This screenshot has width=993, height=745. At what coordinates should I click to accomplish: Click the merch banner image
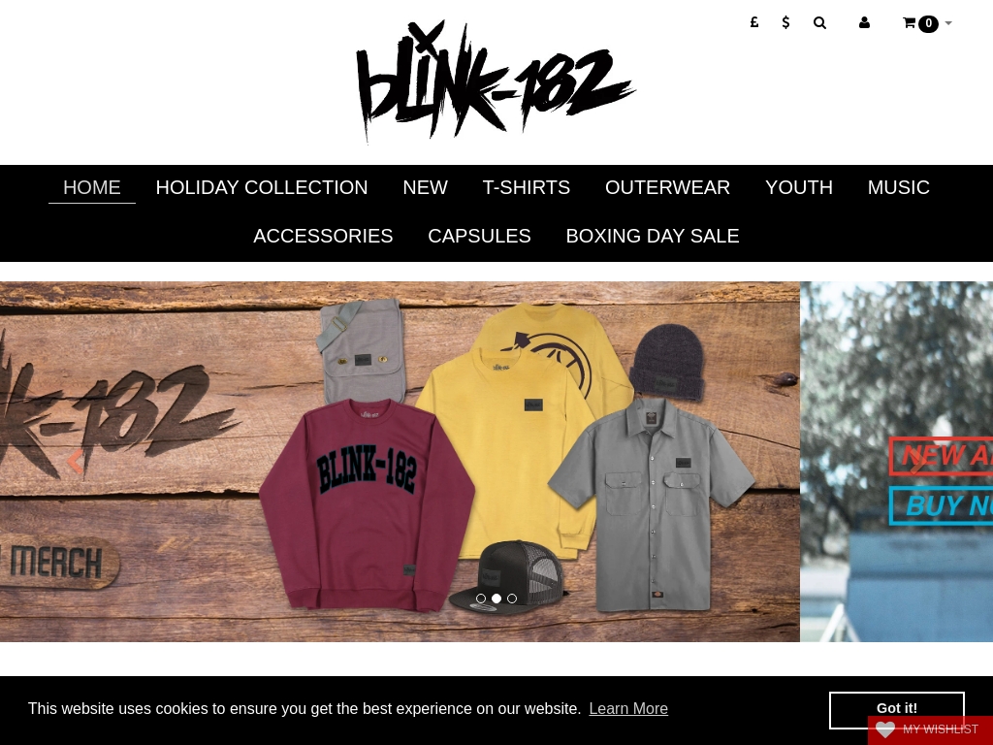(400, 461)
